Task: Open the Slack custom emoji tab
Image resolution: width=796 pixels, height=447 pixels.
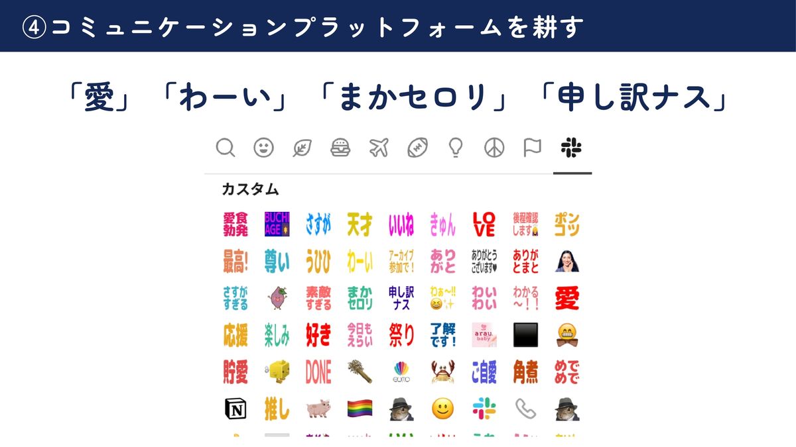Action: click(x=571, y=148)
